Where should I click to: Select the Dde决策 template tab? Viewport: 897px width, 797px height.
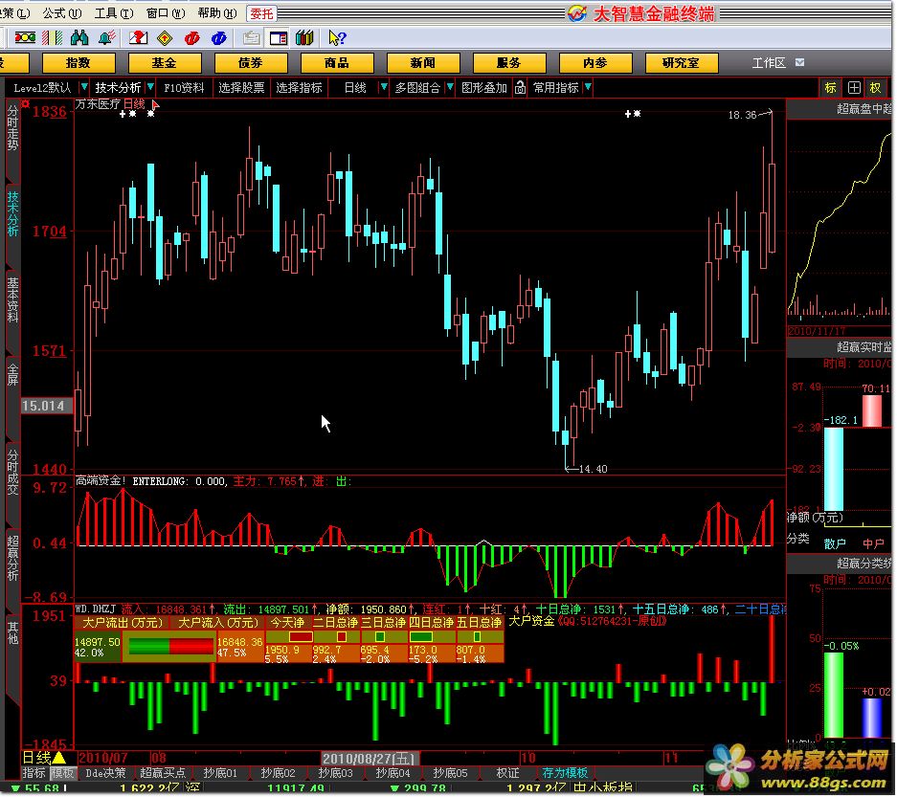(x=106, y=773)
